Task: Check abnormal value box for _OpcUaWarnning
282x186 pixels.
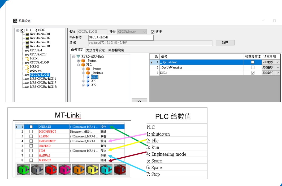Action: pyautogui.click(x=253, y=67)
